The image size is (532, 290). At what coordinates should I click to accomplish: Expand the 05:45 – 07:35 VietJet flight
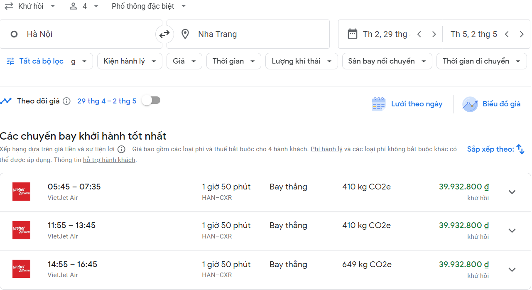tap(512, 192)
